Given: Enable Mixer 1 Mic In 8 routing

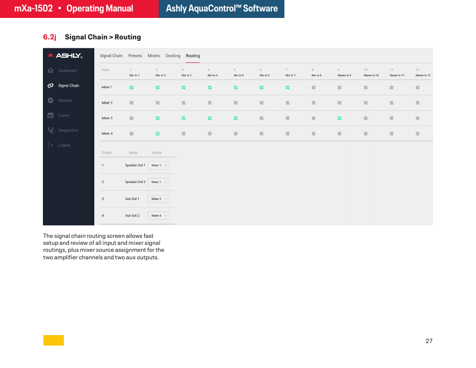Looking at the screenshot, I should (x=313, y=88).
